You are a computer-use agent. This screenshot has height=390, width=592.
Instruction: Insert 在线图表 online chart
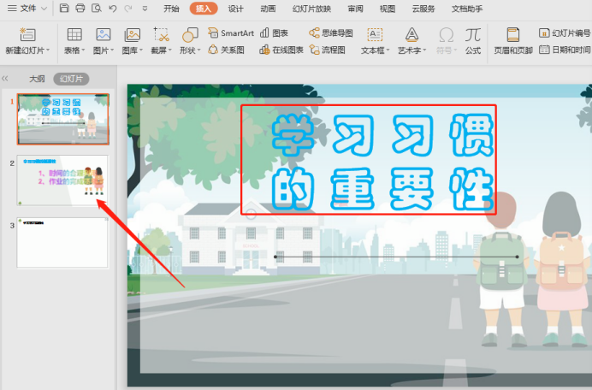point(281,50)
